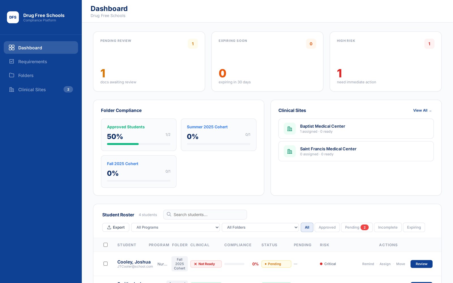Screen dimensions: 453x283
Task: Click the Summer 2025 Cohert progress bar
Action: 219,144
